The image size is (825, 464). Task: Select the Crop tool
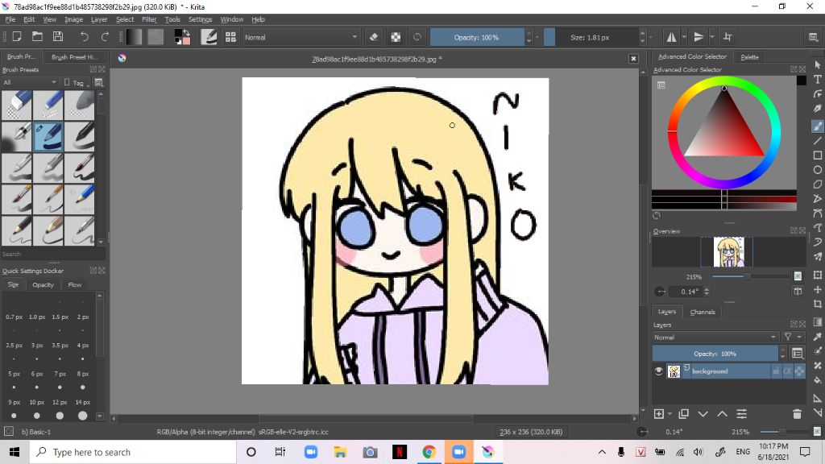pyautogui.click(x=817, y=304)
